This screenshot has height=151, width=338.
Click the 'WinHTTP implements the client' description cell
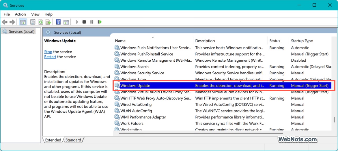point(230,98)
